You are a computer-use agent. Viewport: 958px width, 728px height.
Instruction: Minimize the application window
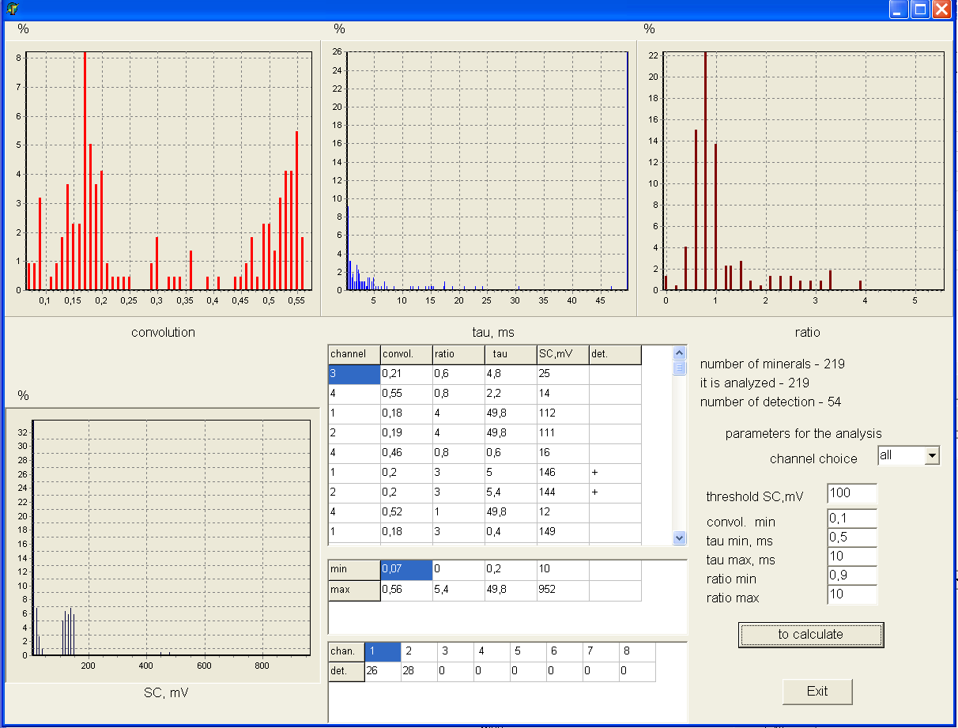tap(899, 9)
